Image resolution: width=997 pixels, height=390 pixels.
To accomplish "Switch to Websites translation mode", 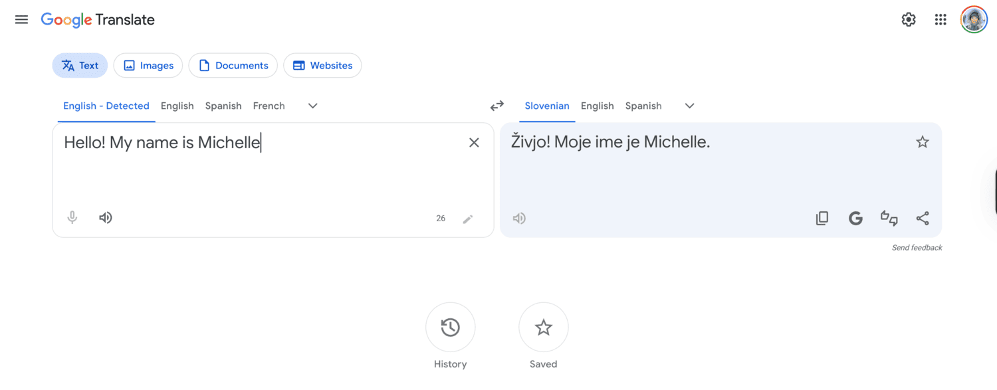I will [x=323, y=65].
